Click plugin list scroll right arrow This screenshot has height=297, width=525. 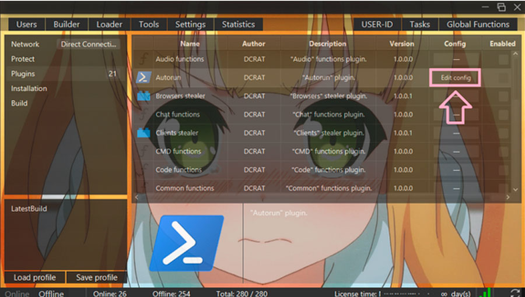click(x=508, y=197)
